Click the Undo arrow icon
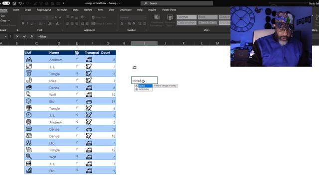This screenshot has height=179, width=319. click(20, 3)
